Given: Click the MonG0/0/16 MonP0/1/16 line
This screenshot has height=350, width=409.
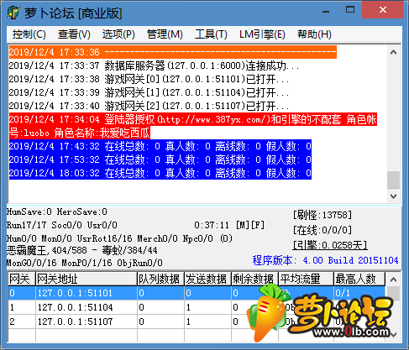Looking at the screenshot, I should 85,263.
